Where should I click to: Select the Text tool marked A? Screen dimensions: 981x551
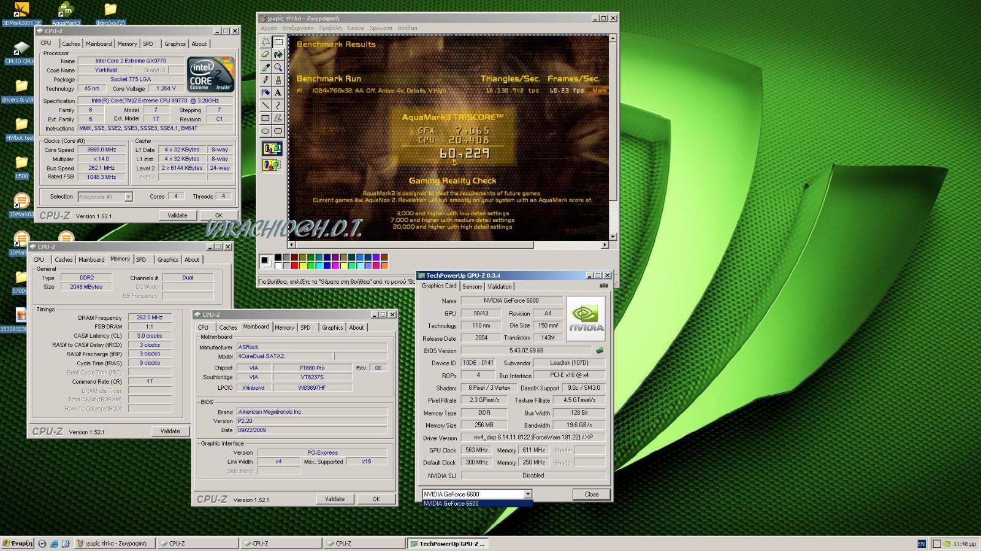(x=278, y=93)
